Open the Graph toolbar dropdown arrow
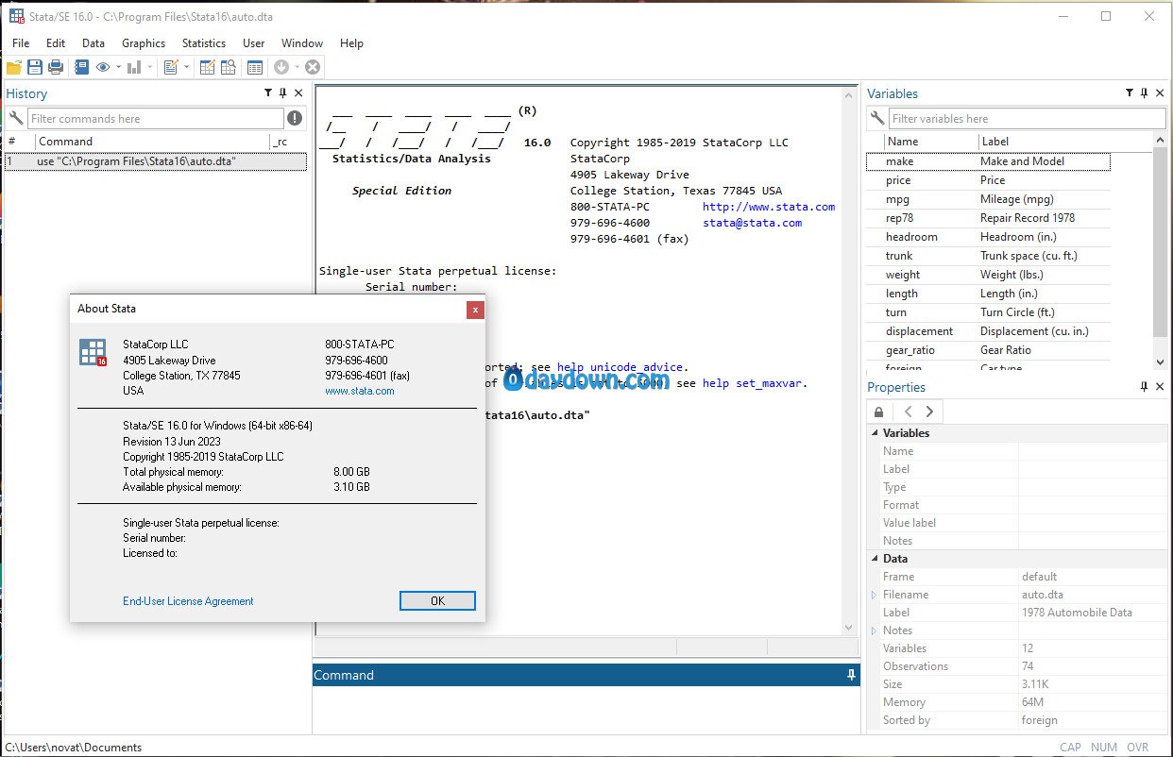Viewport: 1173px width, 757px height. (149, 67)
